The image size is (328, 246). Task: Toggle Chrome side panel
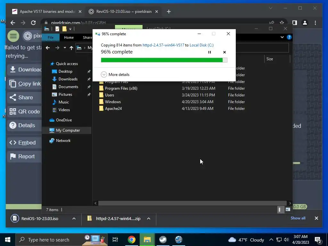(x=295, y=23)
